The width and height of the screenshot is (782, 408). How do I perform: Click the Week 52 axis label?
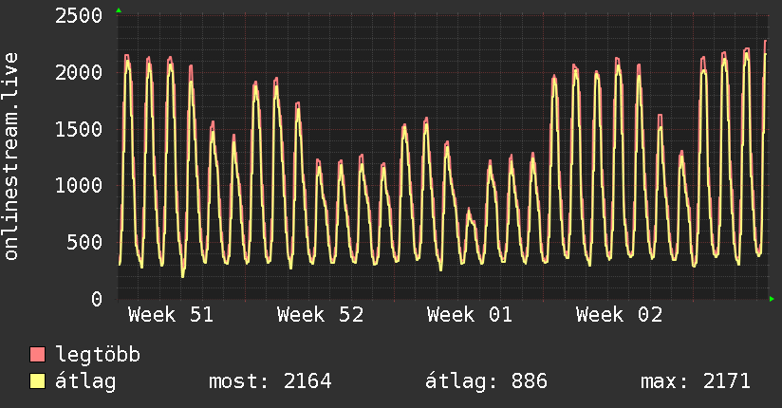coord(320,315)
